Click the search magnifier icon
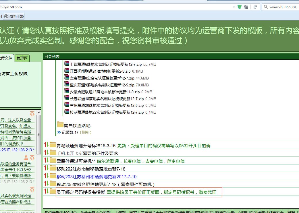The image size is (299, 213). click(265, 7)
